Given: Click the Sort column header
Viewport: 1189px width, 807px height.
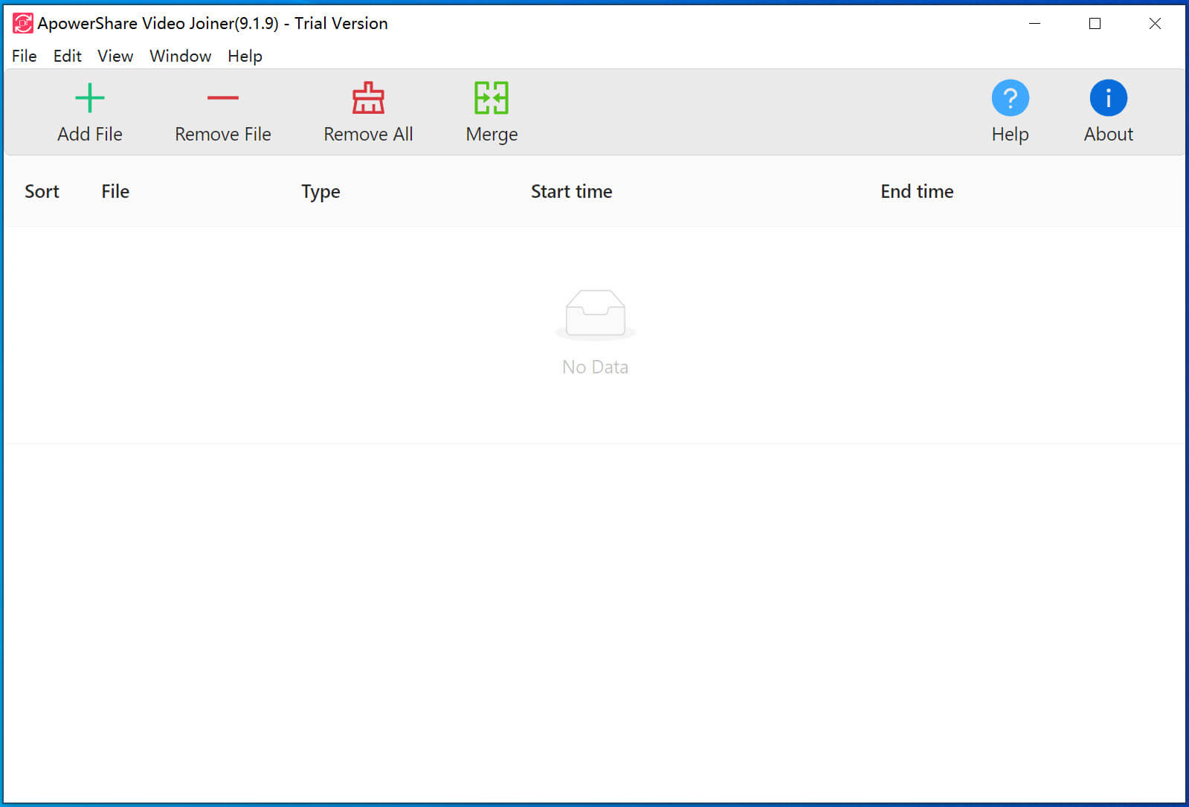Looking at the screenshot, I should click(42, 192).
